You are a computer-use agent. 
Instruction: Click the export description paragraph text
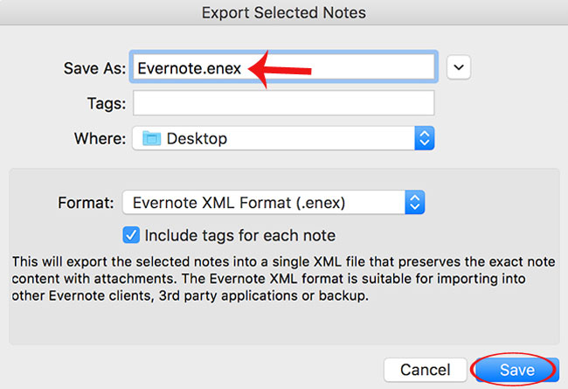[283, 279]
